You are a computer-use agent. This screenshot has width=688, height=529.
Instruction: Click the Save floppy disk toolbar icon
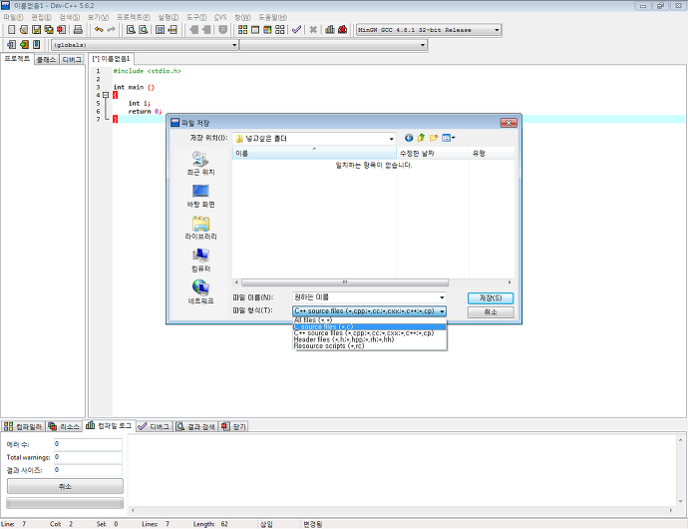tap(37, 29)
